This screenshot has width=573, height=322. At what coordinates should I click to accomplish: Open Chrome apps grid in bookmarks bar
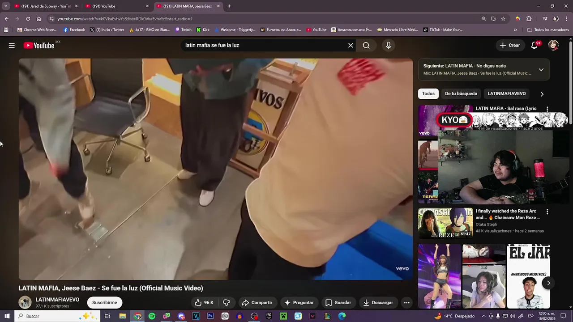[6, 30]
